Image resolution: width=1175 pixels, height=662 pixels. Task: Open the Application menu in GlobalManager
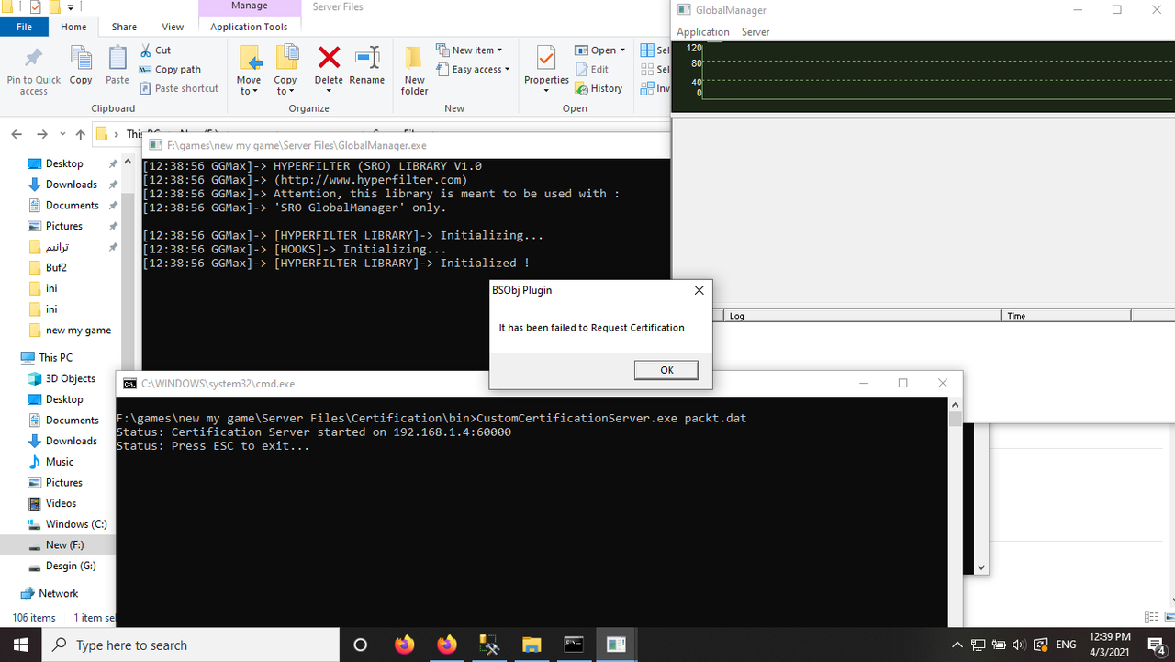point(703,31)
